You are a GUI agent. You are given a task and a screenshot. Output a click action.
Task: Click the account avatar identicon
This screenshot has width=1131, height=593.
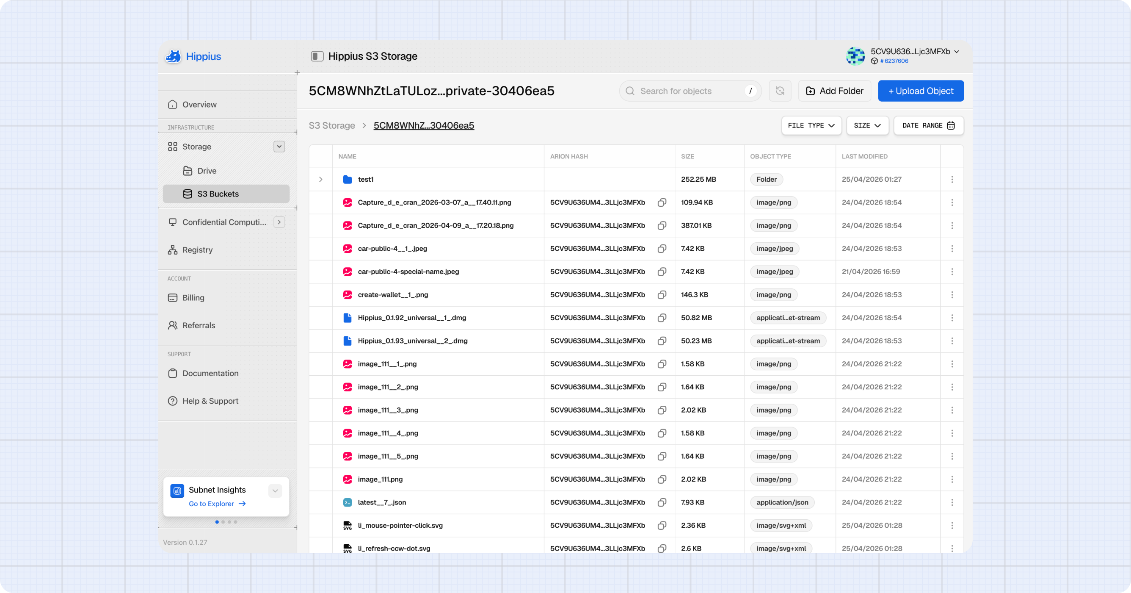click(855, 56)
